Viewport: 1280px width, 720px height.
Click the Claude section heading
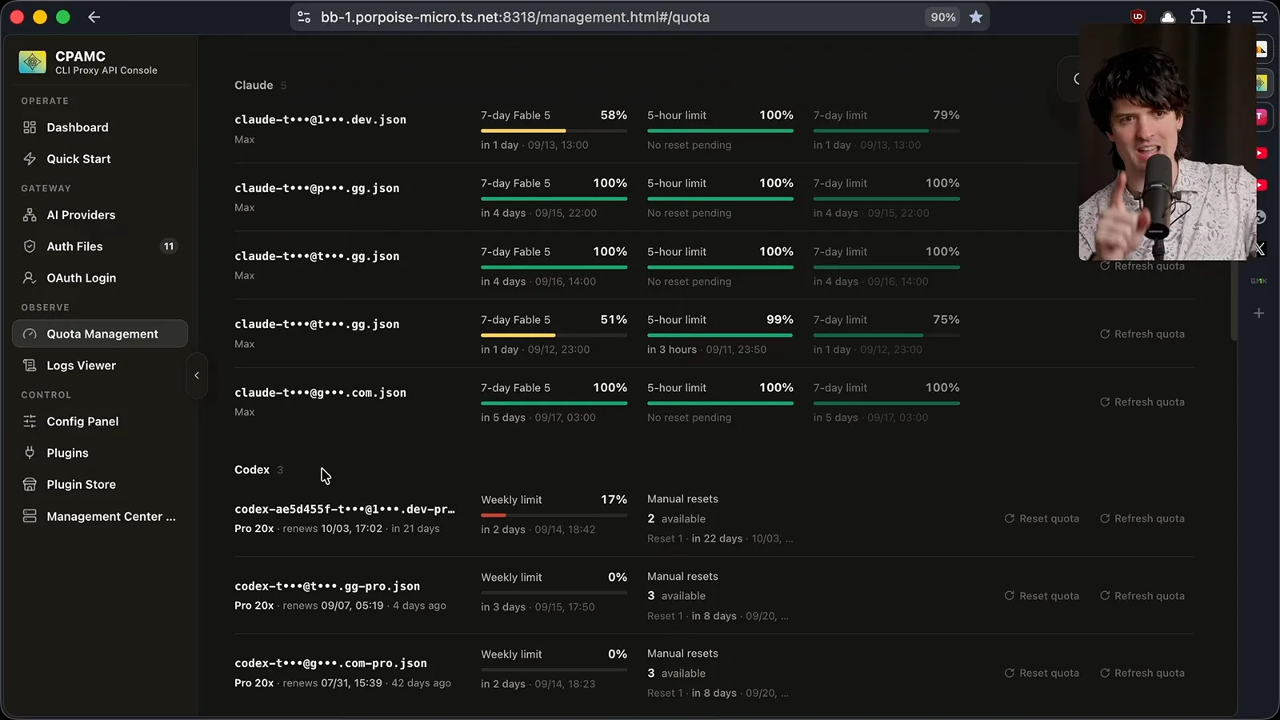pyautogui.click(x=254, y=85)
